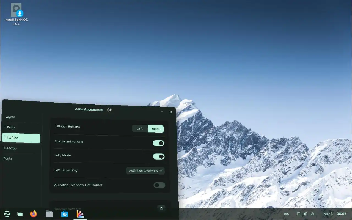The width and height of the screenshot is (352, 220).
Task: Open the Files manager from taskbar
Action: pyautogui.click(x=49, y=214)
